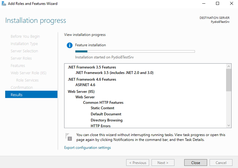Viewport: 238px width, 168px height.
Task: Select ASP.NET 4.6 item
Action: pos(85,85)
